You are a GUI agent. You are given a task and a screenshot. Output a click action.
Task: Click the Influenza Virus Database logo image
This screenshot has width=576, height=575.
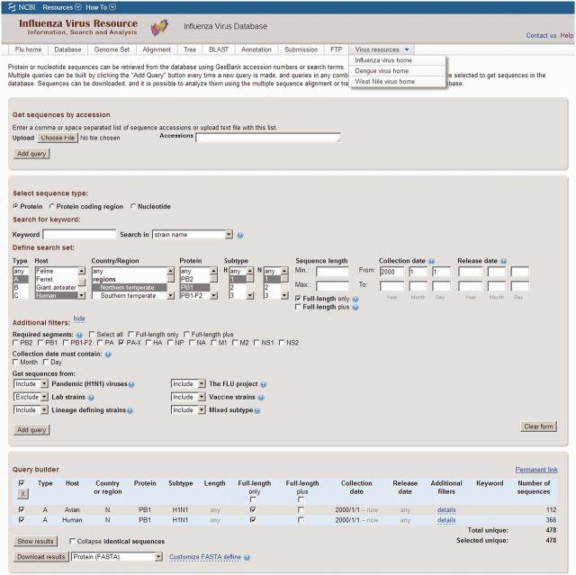159,26
